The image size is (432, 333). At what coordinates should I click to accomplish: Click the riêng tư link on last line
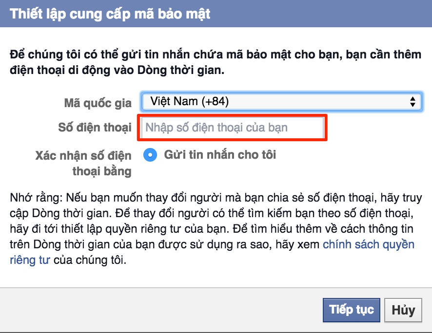coord(30,260)
